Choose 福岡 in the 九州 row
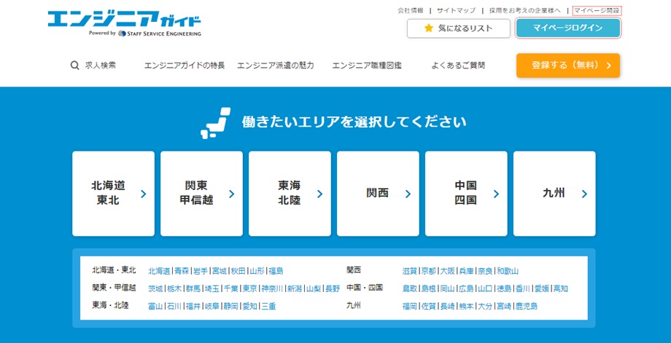671x343 pixels. click(x=409, y=306)
